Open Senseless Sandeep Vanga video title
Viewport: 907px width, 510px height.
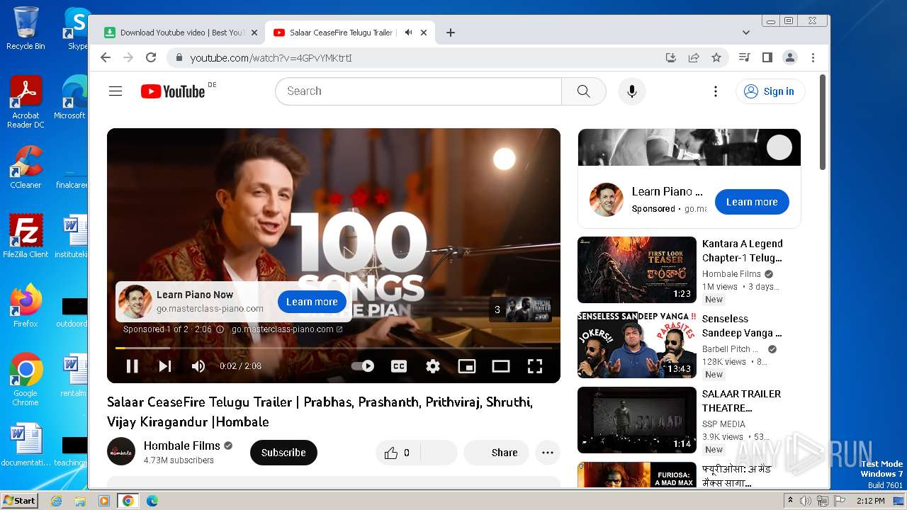742,326
